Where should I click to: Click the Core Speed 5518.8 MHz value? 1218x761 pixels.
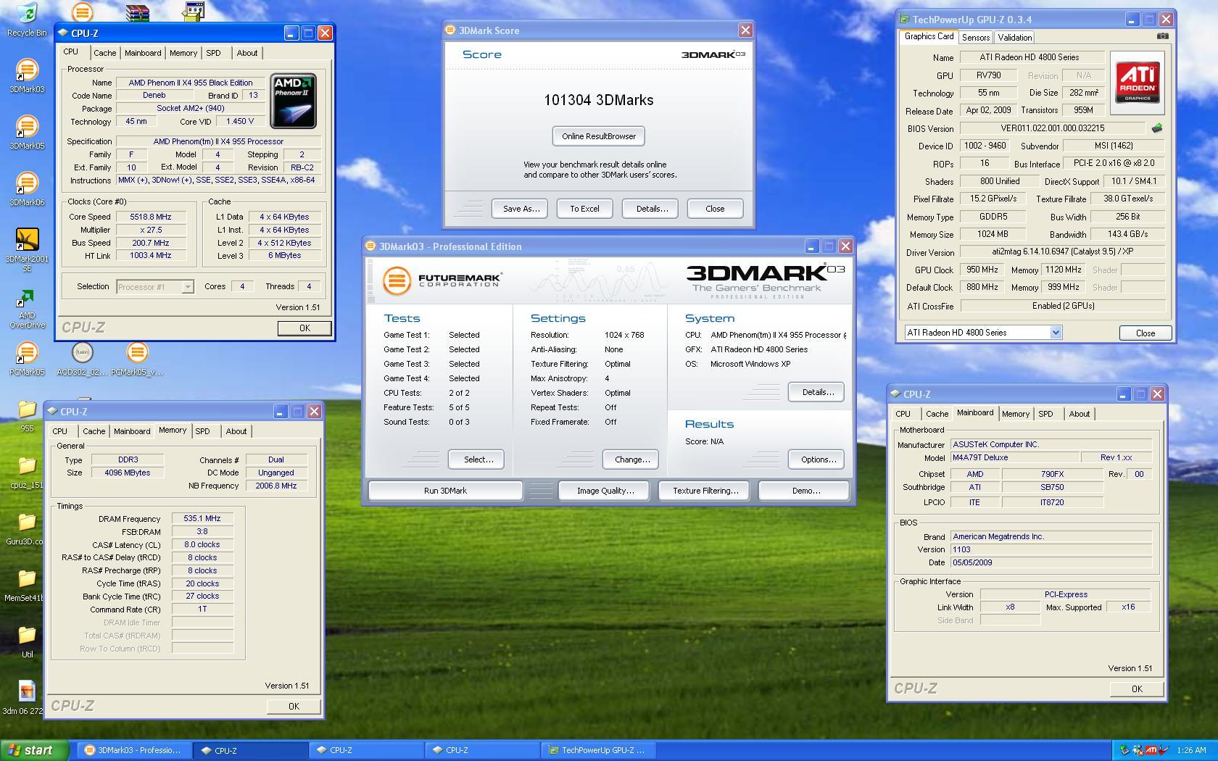151,217
